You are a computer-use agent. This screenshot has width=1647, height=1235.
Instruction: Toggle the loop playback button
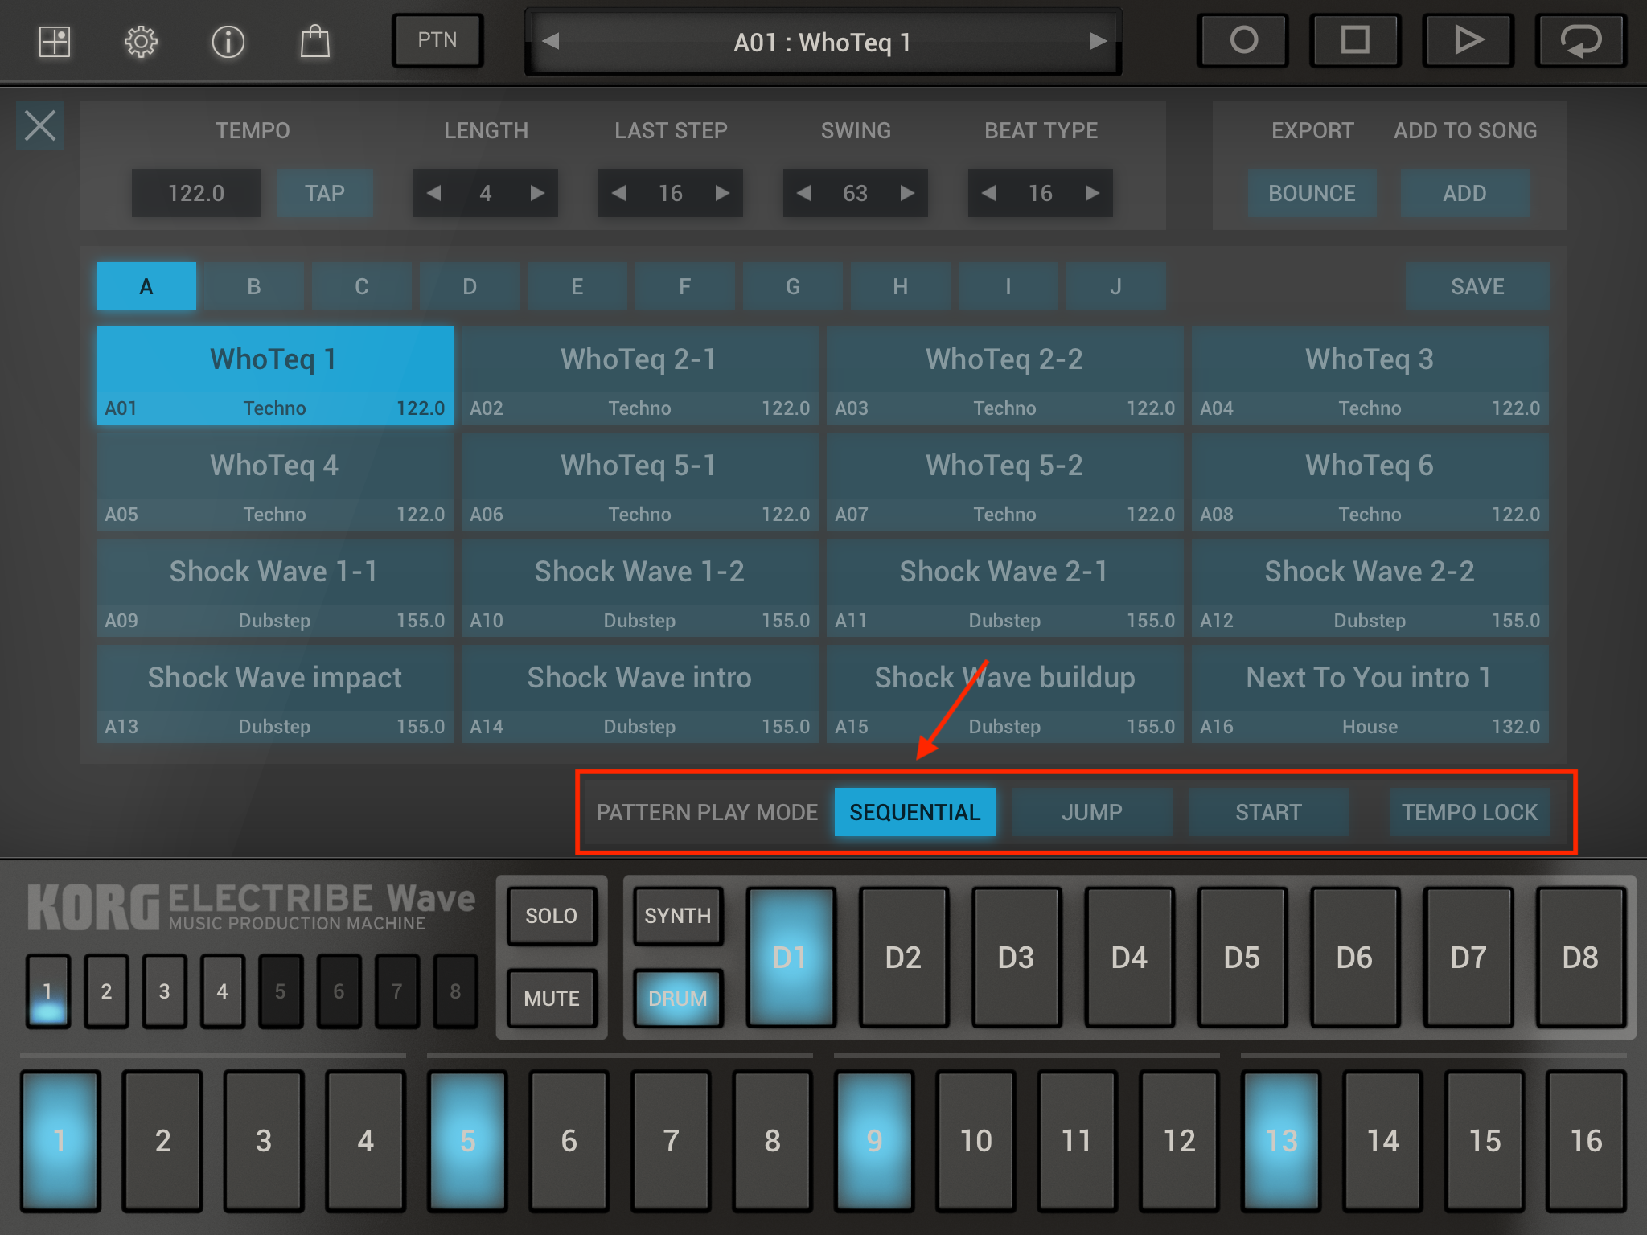1581,40
